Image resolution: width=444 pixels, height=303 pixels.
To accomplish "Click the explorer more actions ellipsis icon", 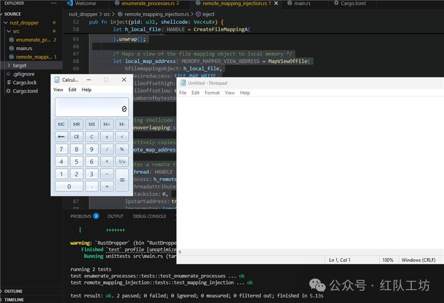I will (x=54, y=3).
